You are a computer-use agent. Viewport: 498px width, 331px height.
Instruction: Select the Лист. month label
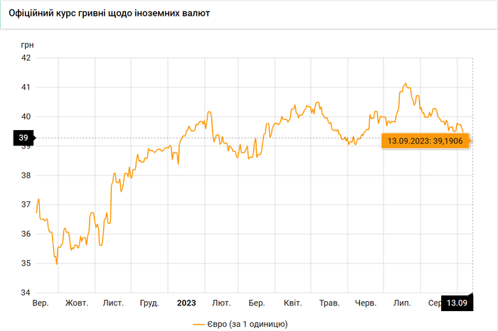click(113, 303)
